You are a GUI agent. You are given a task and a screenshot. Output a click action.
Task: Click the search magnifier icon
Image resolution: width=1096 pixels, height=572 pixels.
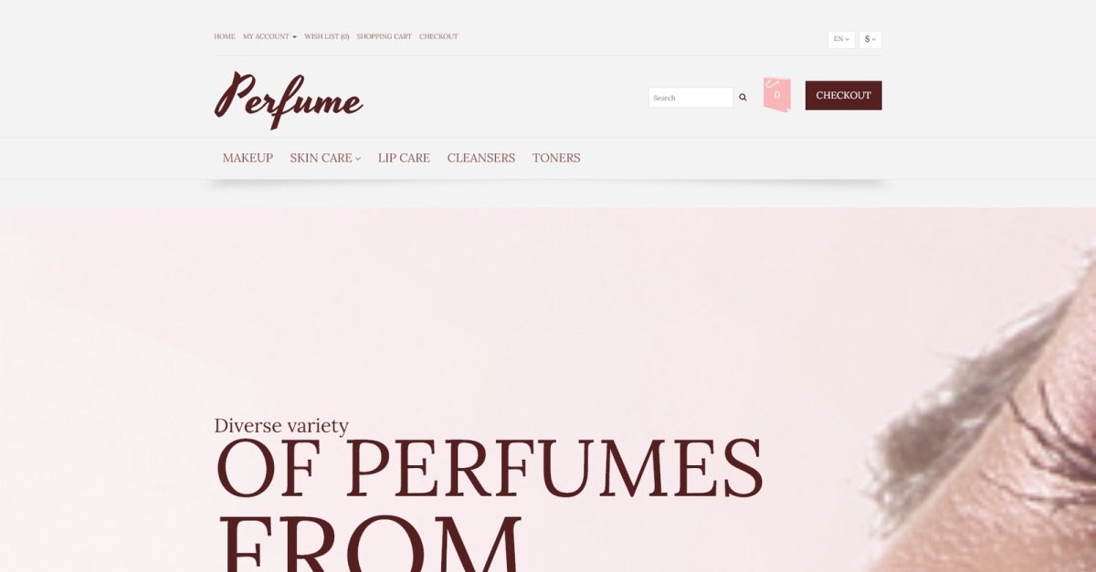click(x=743, y=97)
